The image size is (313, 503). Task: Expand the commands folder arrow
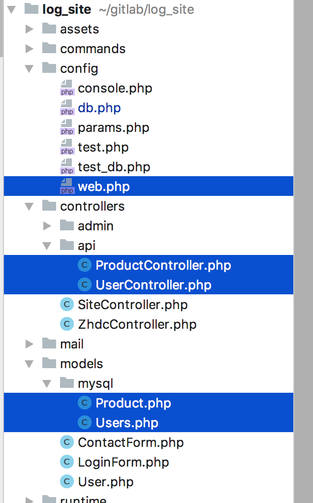(x=30, y=49)
